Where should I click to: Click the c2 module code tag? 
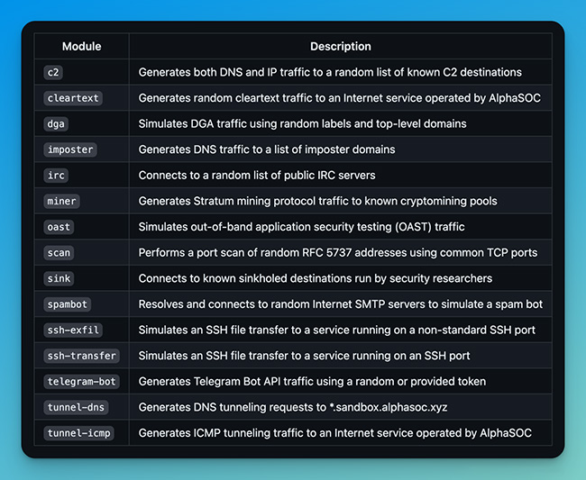tap(54, 72)
